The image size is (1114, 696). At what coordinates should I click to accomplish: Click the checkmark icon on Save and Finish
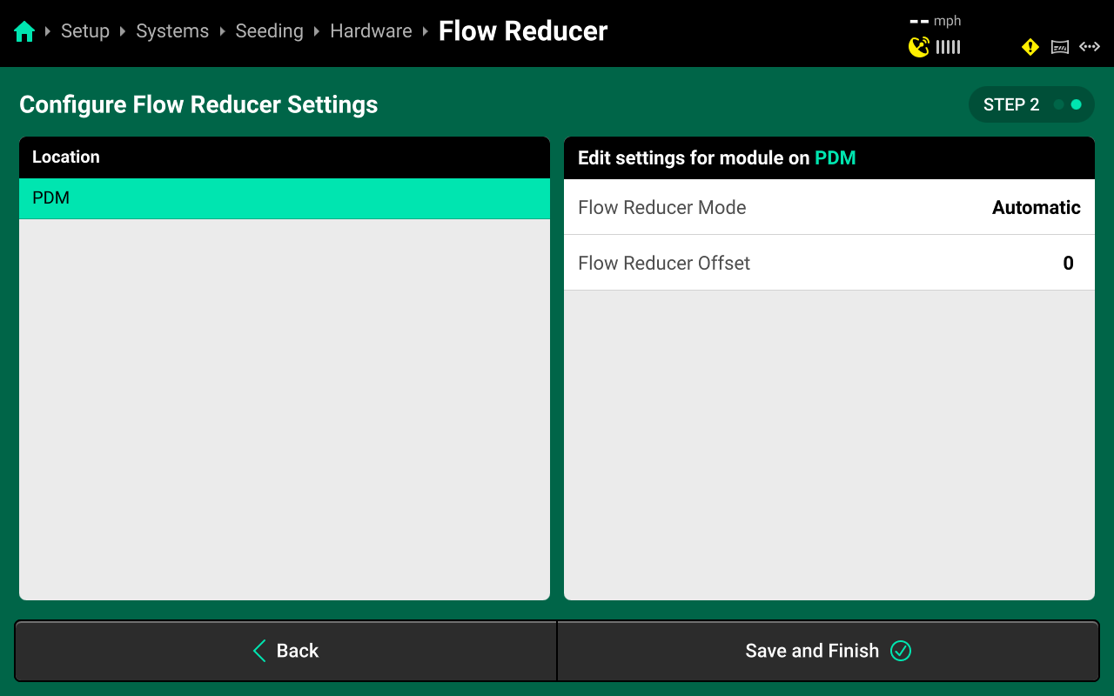901,651
